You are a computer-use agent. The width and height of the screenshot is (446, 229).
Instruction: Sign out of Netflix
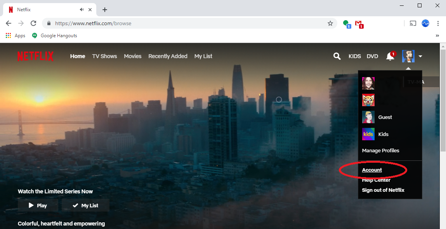[383, 190]
